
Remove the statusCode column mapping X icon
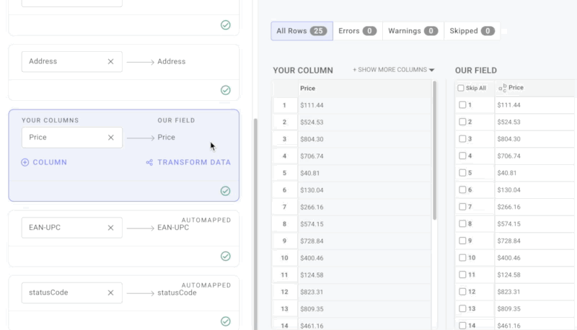click(x=110, y=293)
